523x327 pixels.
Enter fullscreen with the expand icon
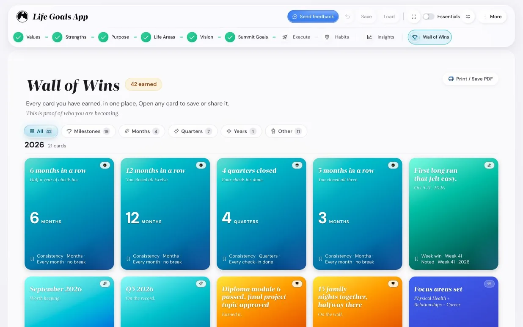click(414, 17)
